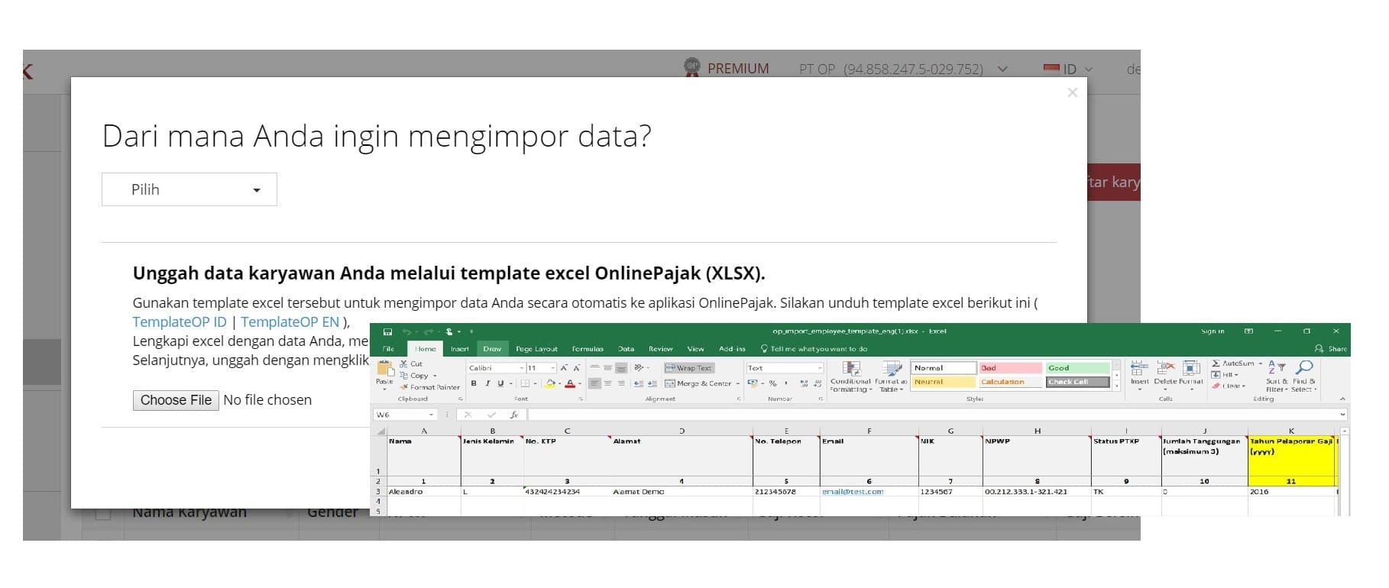Screen dimensions: 1389x588
Task: Switch to the Review ribbon tab
Action: click(661, 349)
